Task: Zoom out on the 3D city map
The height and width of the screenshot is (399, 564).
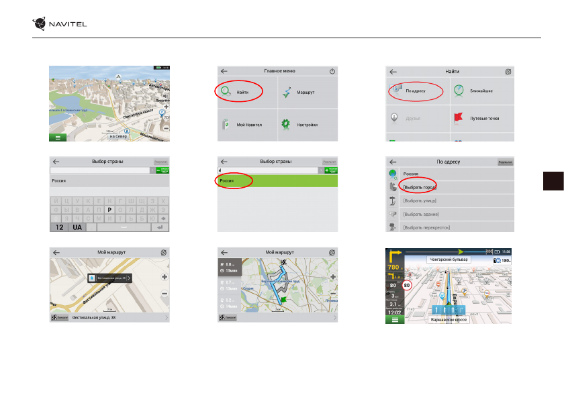Action: 166,128
